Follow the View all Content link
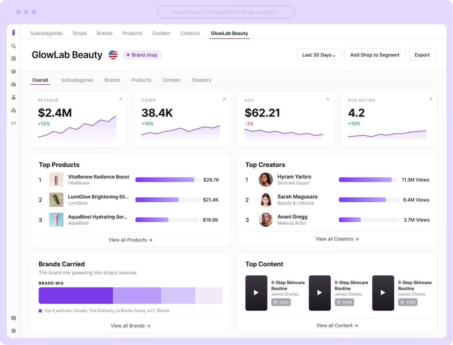The image size is (453, 345). [337, 325]
